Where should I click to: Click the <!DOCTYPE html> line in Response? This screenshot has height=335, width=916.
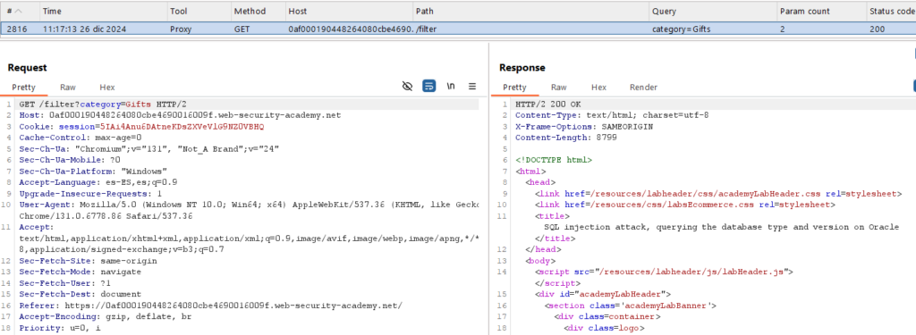point(554,160)
